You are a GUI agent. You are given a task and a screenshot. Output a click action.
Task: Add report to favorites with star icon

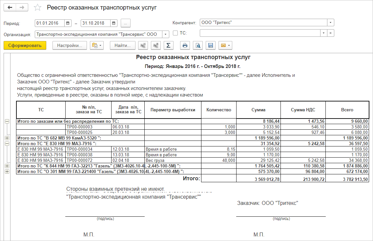coord(38,8)
